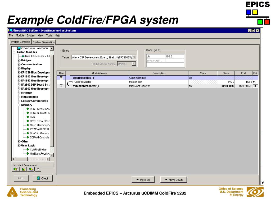Click third Installed Components filter icon
The image size is (271, 203).
point(31,169)
